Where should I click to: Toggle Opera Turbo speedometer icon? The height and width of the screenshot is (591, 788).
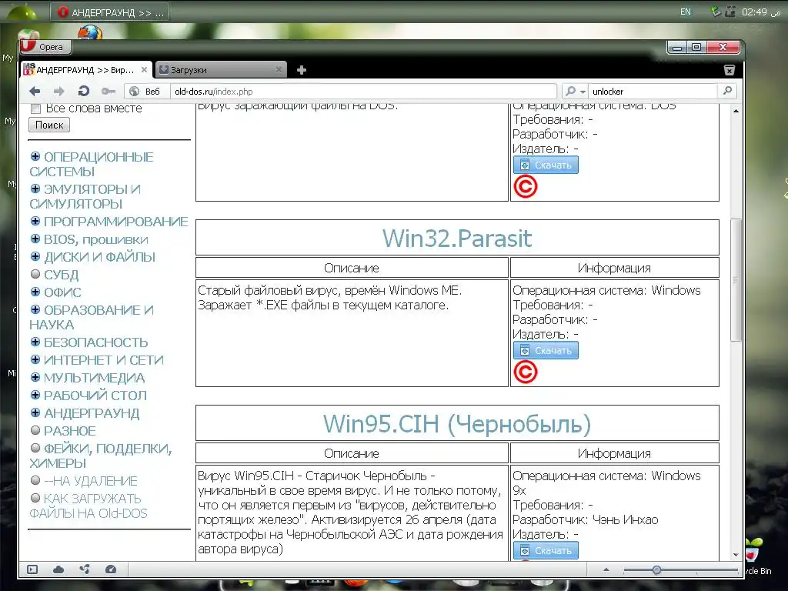point(111,569)
